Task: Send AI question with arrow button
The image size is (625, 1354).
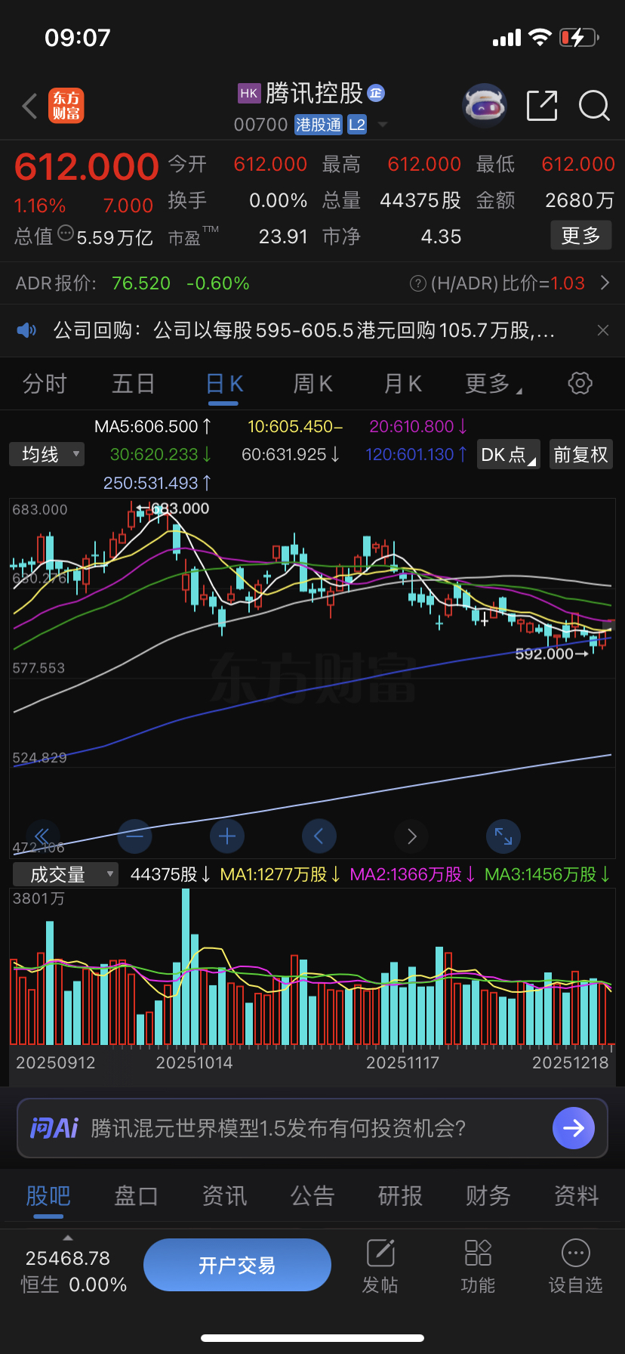Action: point(574,1128)
